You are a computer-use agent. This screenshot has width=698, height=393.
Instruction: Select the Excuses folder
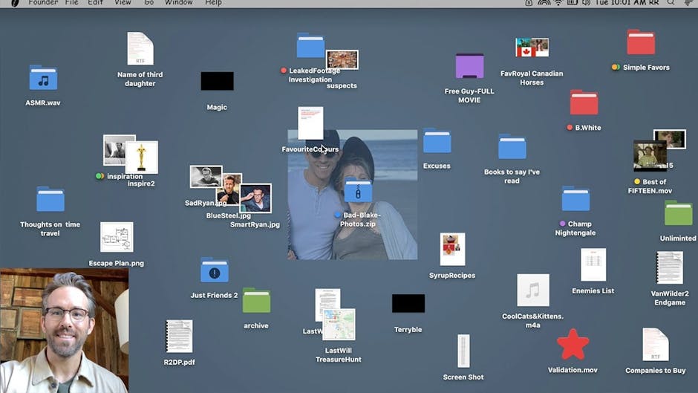pos(437,141)
